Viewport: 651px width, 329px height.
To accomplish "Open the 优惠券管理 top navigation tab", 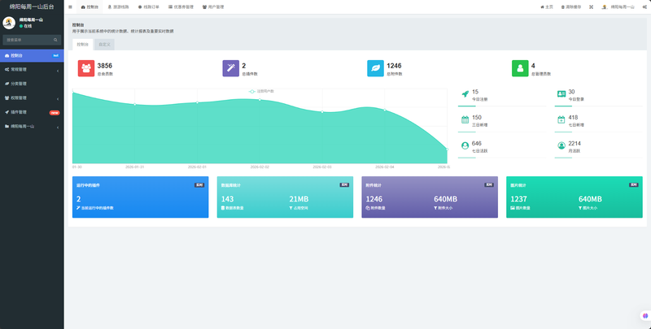I will (181, 7).
